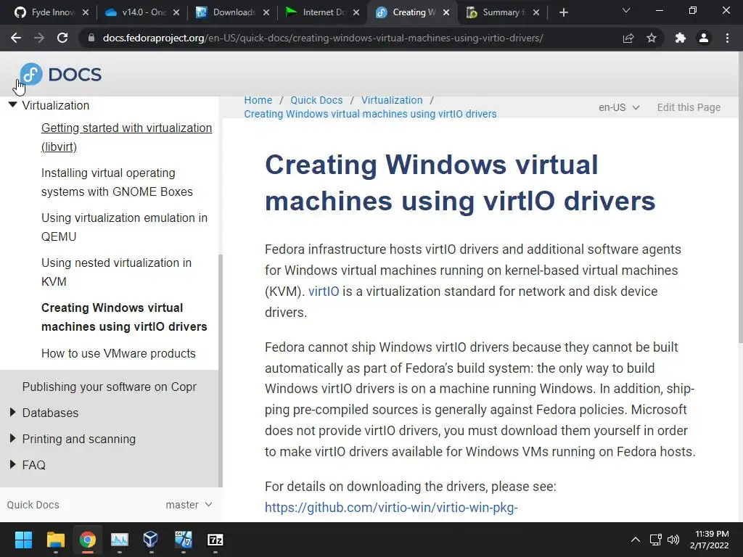Close the Summary tab

[536, 12]
